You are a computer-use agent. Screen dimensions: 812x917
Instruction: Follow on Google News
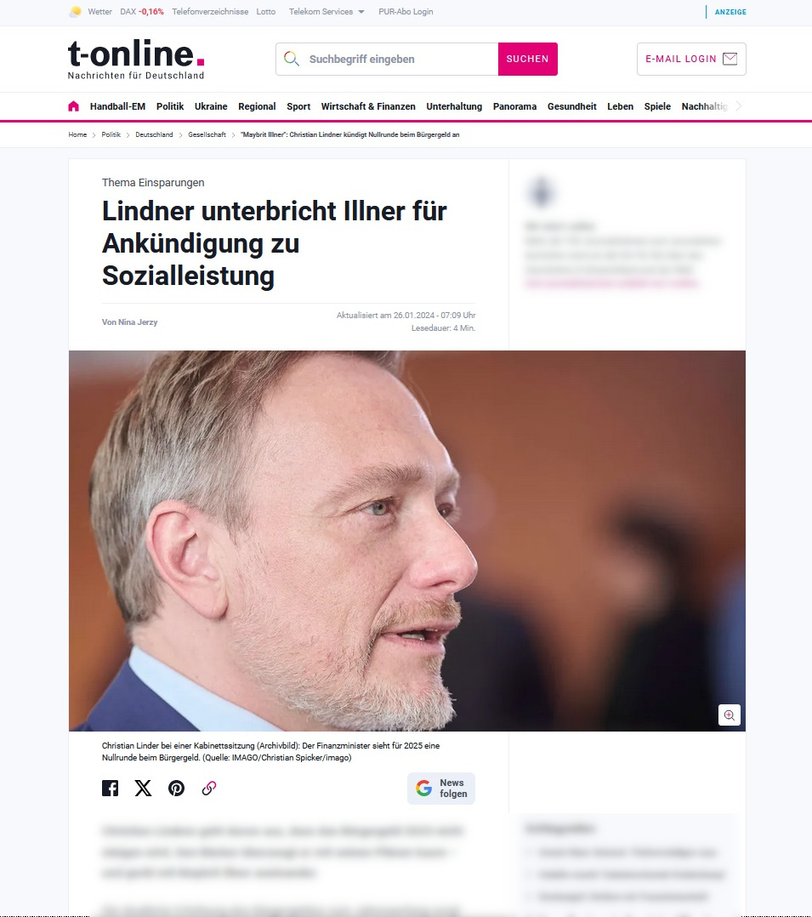(441, 789)
